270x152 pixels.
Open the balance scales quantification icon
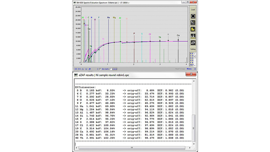click(193, 43)
